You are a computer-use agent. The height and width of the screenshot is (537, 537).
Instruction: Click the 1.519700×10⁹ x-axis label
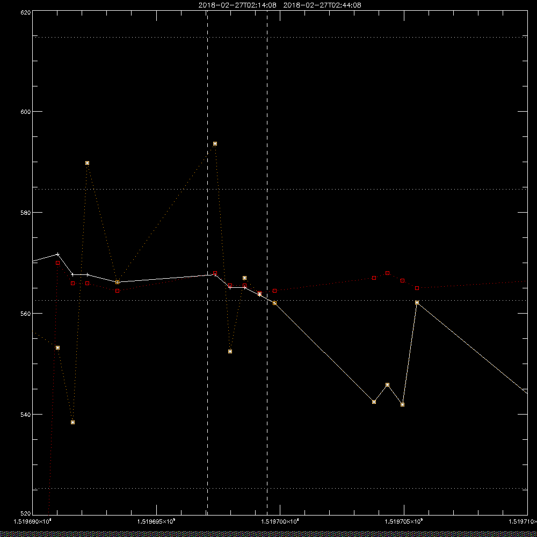point(280,521)
